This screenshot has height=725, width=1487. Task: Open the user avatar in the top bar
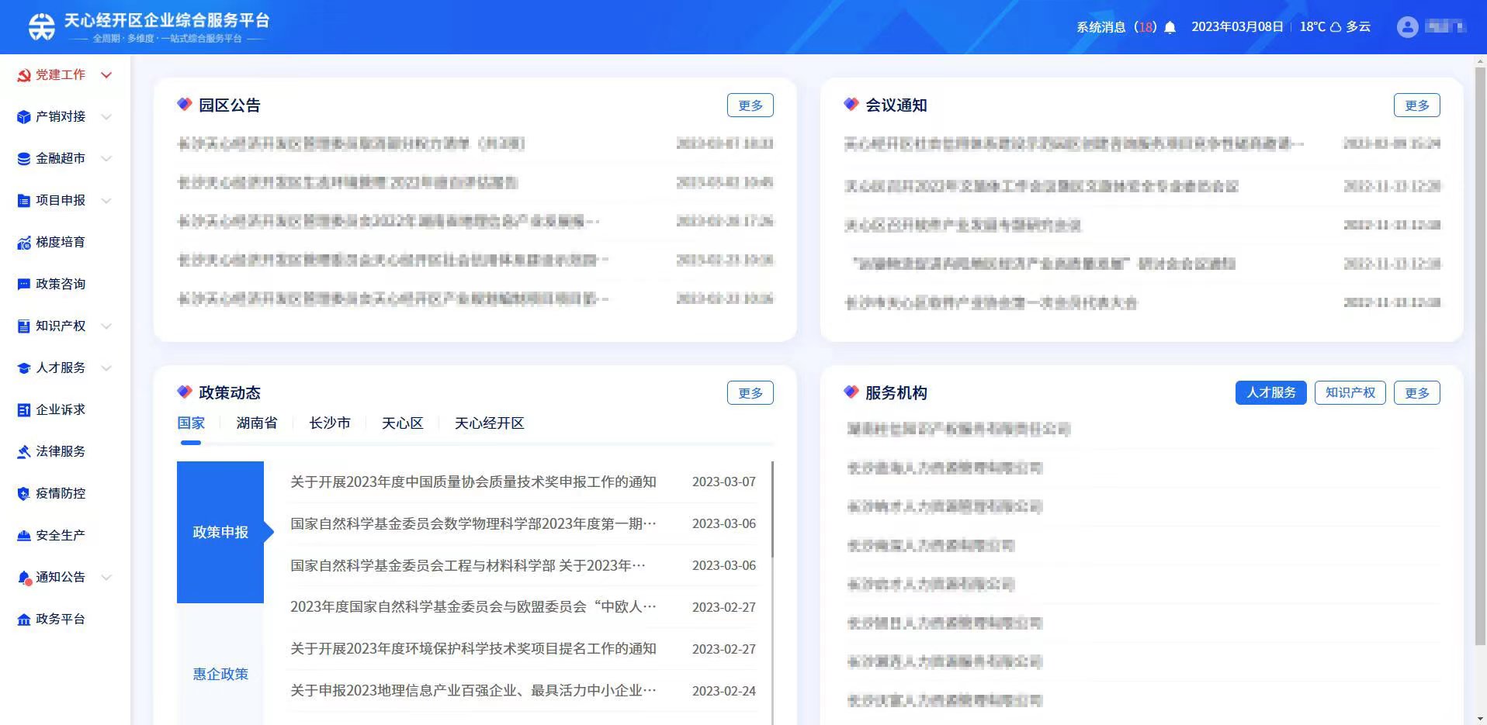point(1406,26)
